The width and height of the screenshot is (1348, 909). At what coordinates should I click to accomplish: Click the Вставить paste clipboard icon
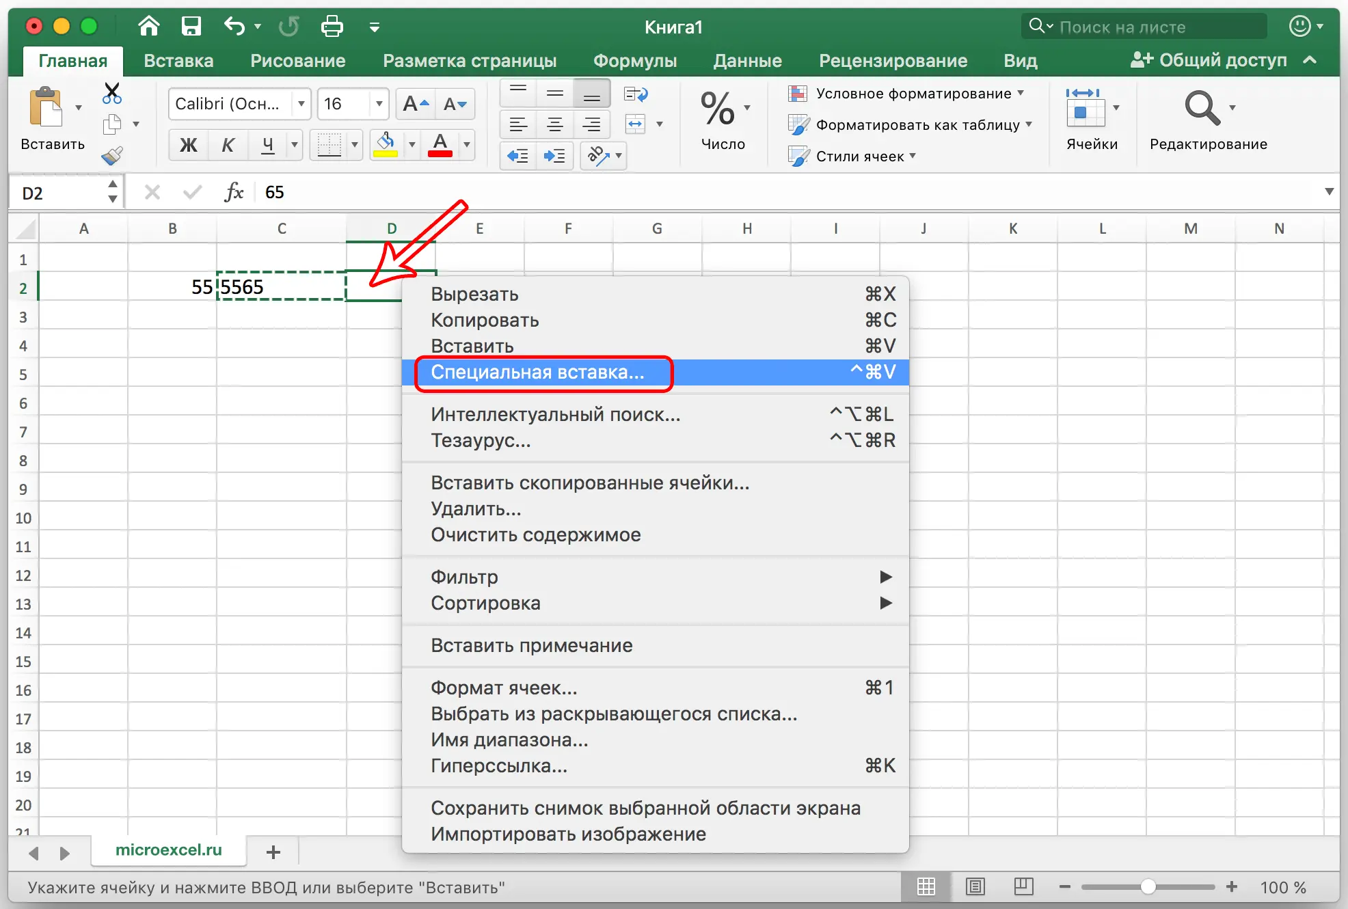point(46,107)
